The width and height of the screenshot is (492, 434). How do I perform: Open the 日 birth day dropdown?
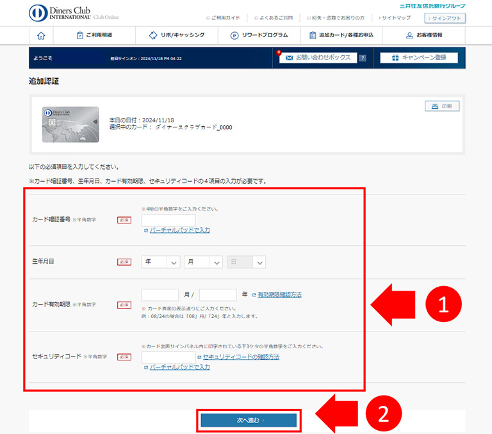[x=246, y=262]
